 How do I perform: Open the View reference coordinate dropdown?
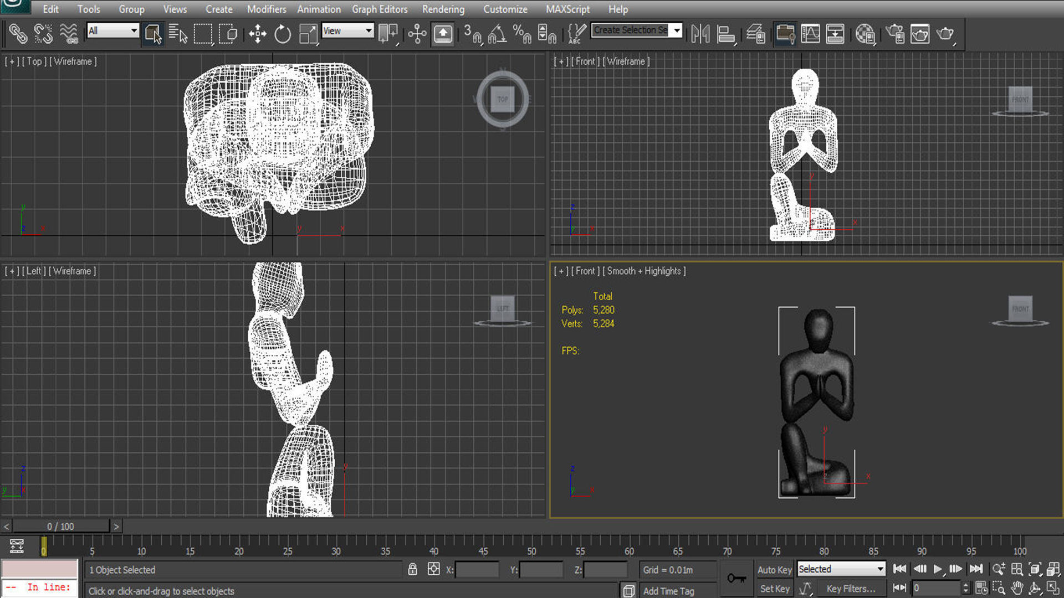coord(348,30)
